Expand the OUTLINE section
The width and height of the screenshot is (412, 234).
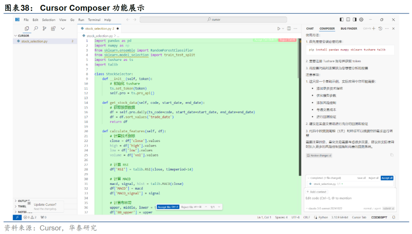tap(22, 201)
